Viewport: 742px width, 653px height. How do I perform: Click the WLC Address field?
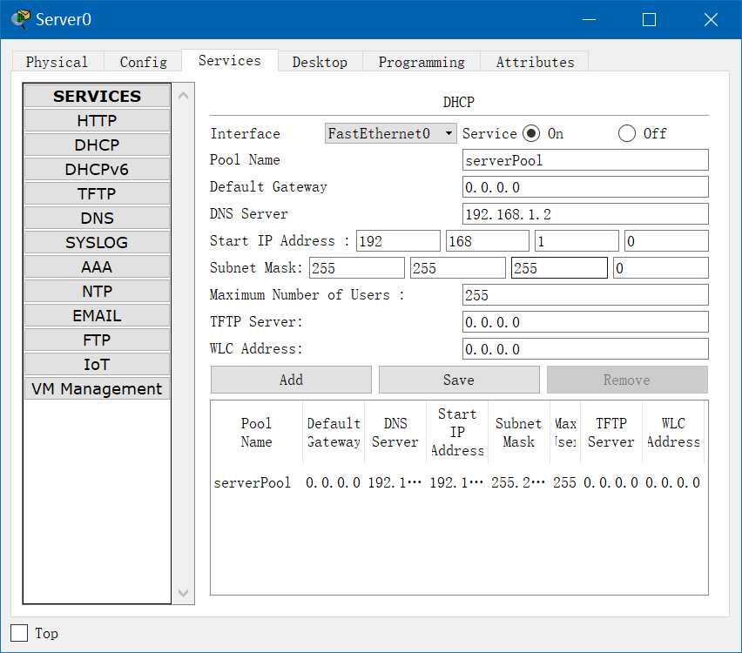pos(585,349)
